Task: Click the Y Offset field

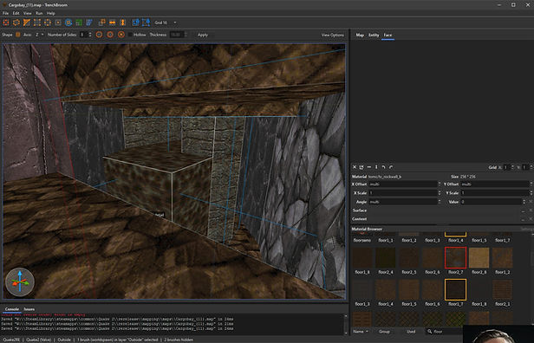Action: point(495,184)
